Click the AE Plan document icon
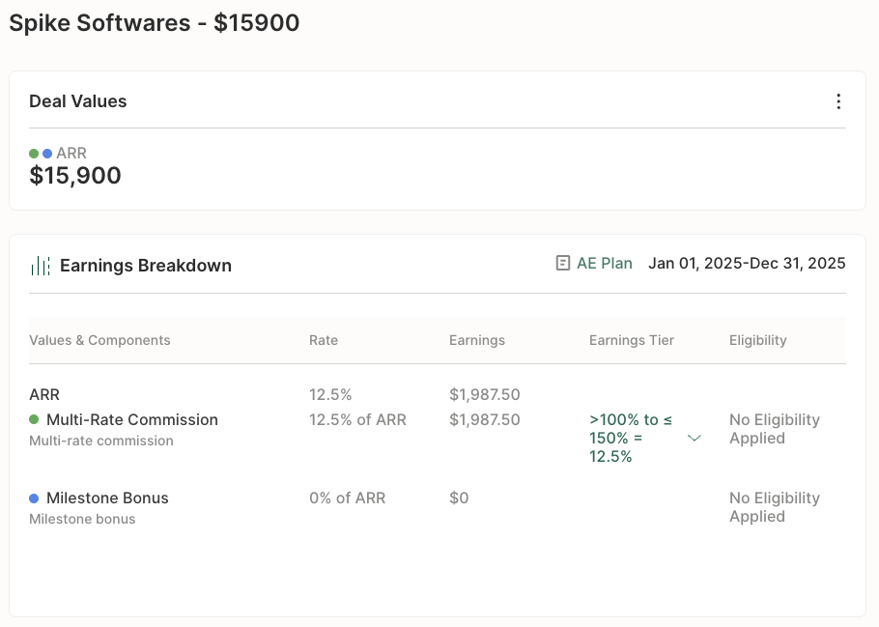Screen dimensions: 879x627 tap(563, 263)
